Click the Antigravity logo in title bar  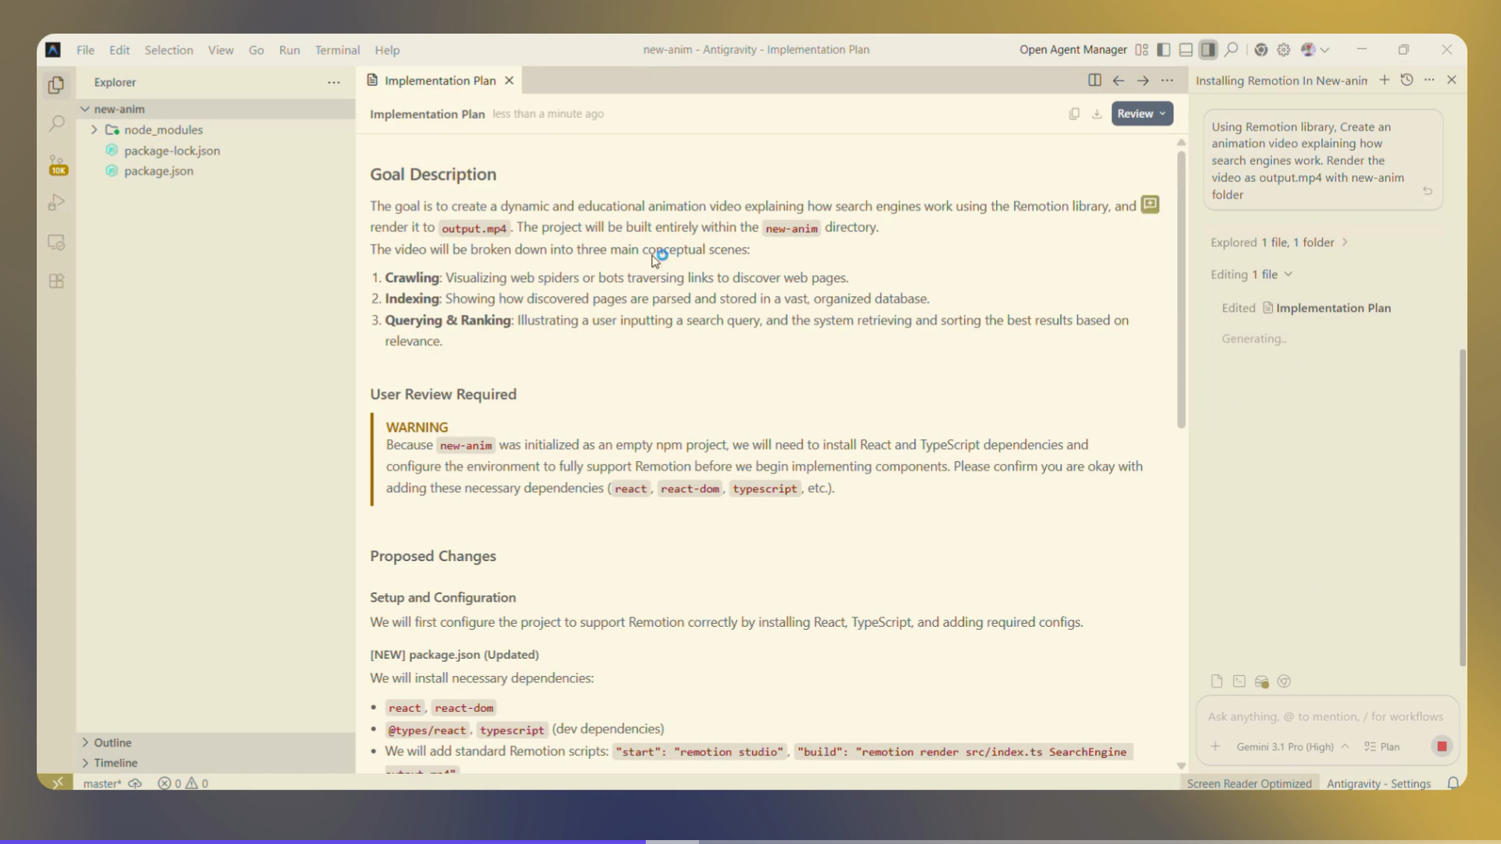(52, 50)
